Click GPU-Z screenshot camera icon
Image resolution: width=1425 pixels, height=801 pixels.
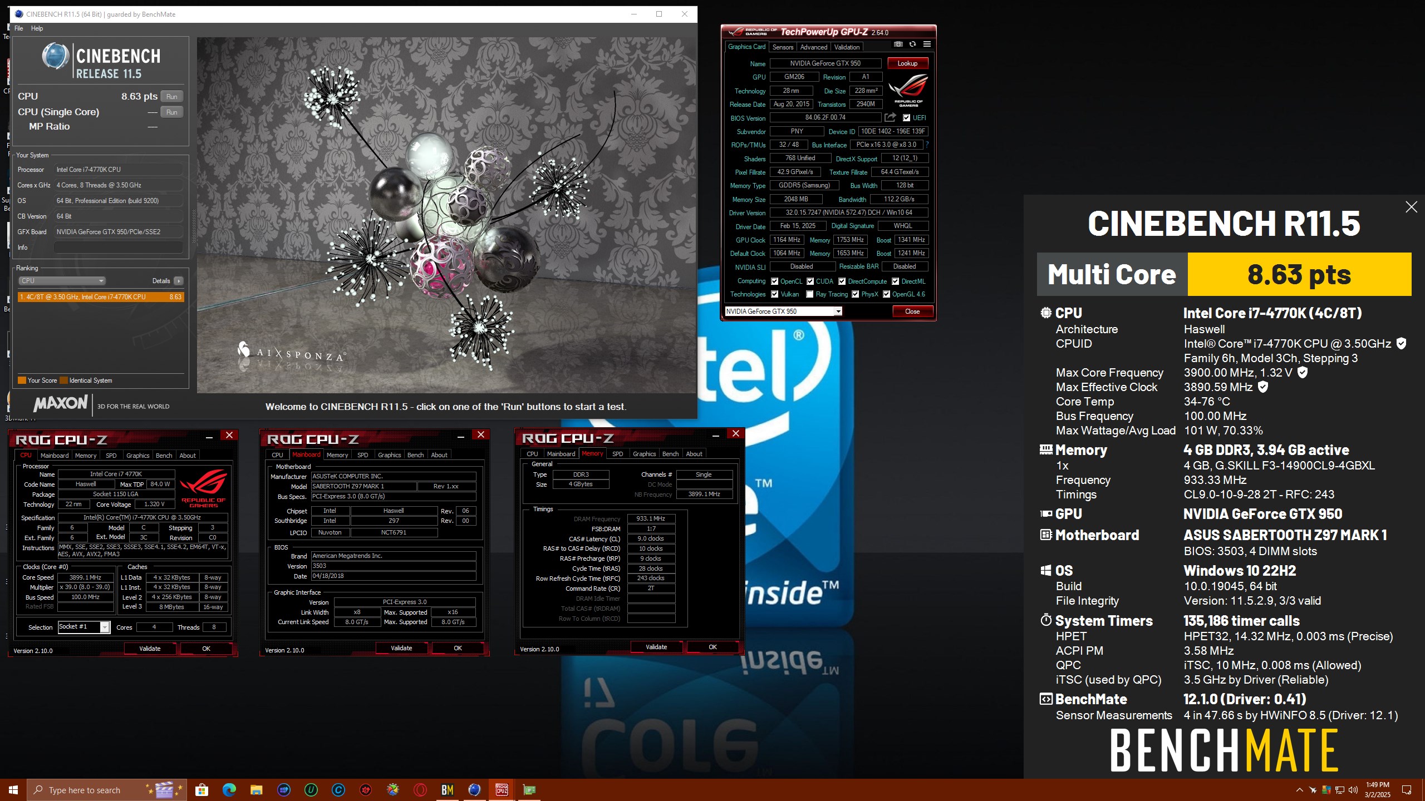coord(898,44)
